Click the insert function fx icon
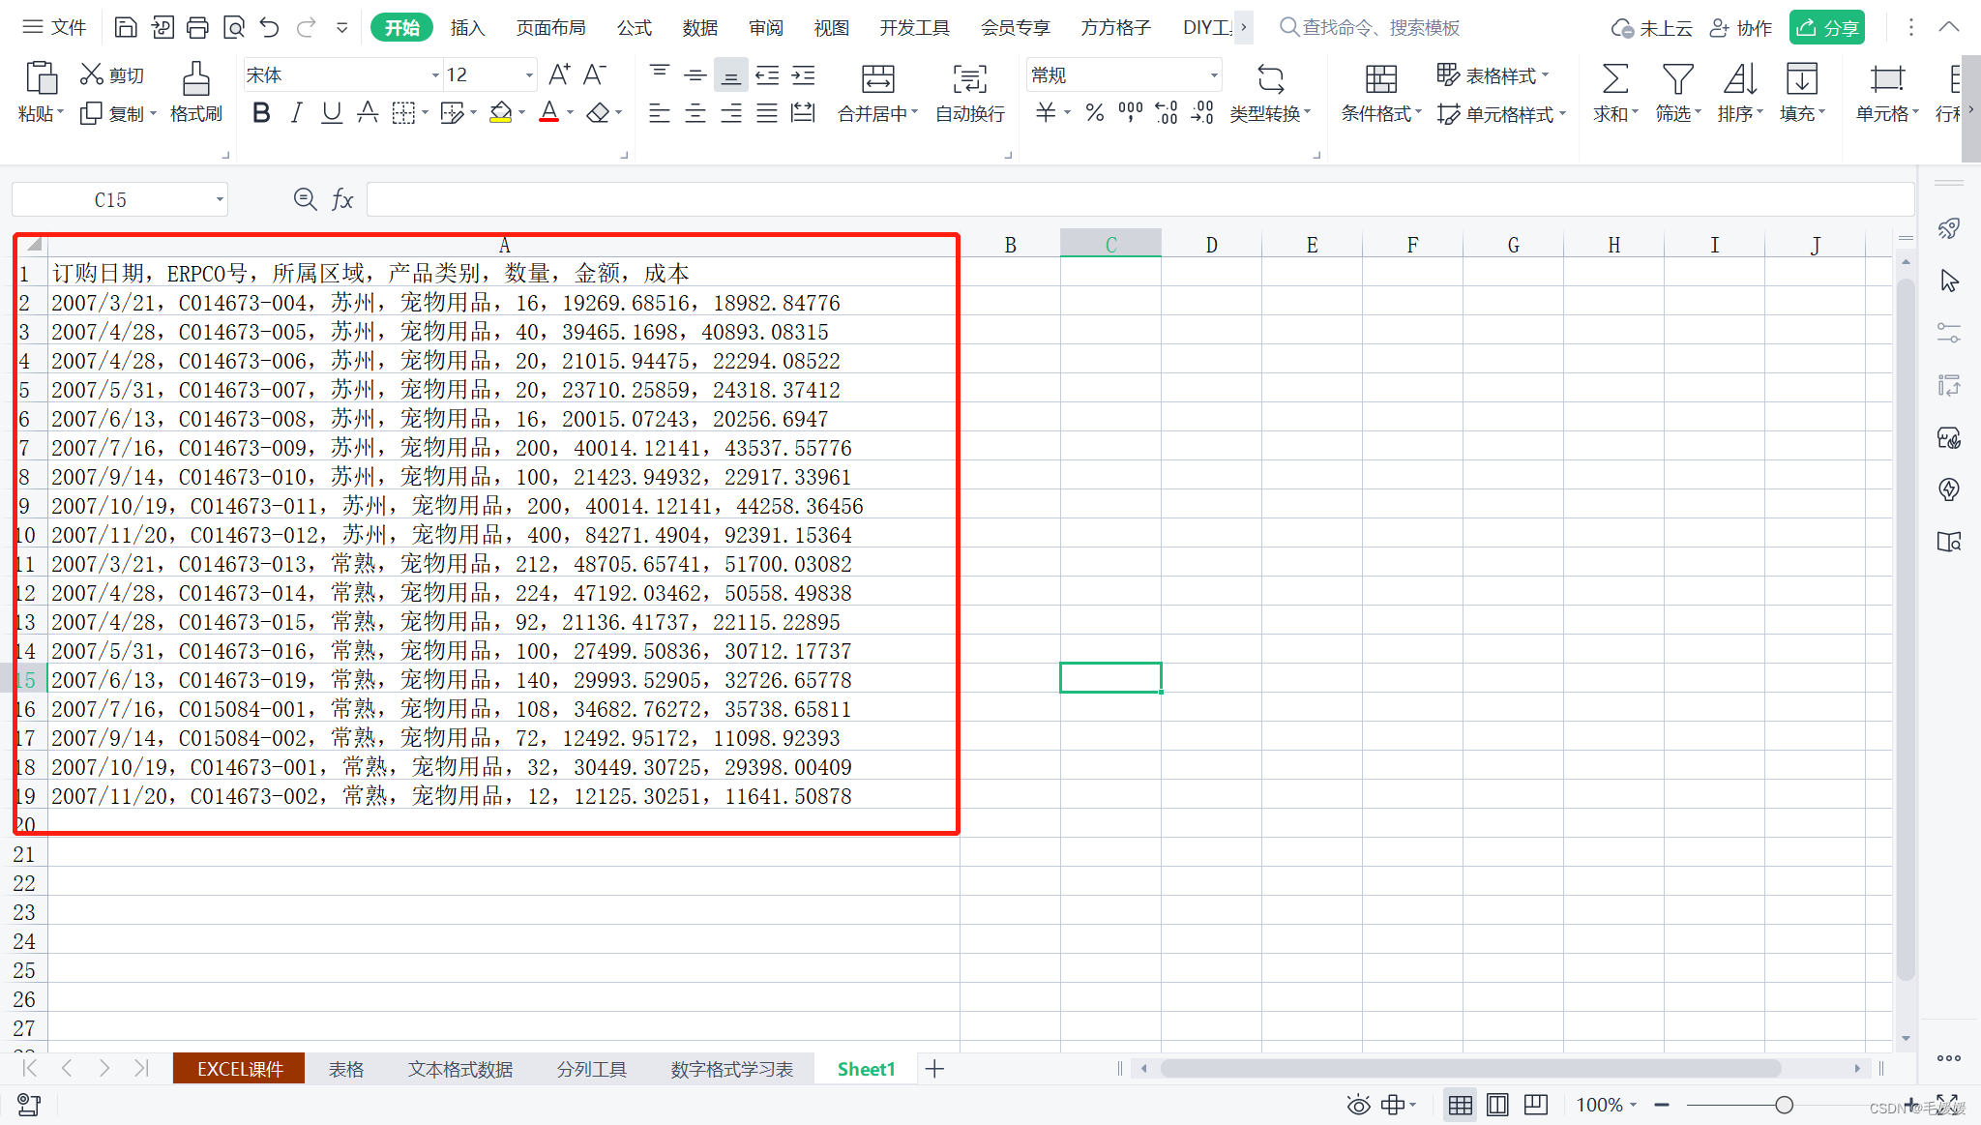1981x1125 pixels. click(x=342, y=199)
